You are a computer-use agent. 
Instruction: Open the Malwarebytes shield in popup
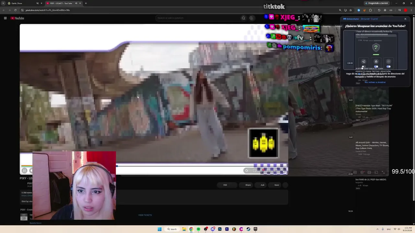pyautogui.click(x=376, y=47)
